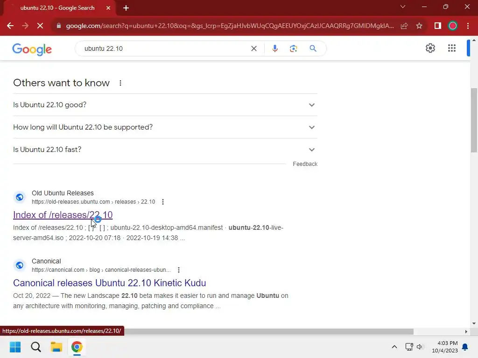The height and width of the screenshot is (358, 478).
Task: Start voice search with microphone
Action: 274,48
